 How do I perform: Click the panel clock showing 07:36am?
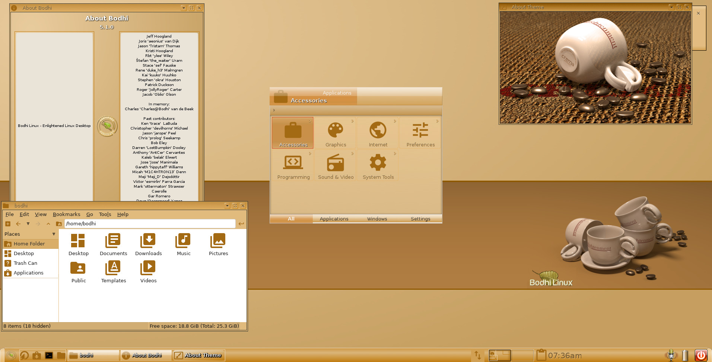[565, 356]
